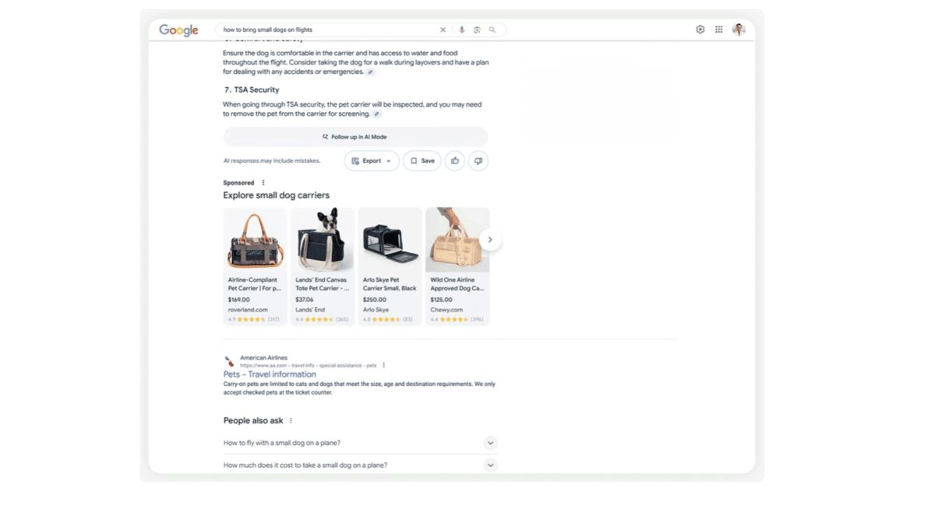The width and height of the screenshot is (935, 509).
Task: Click the 4.4 star rating (396)
Action: point(457,319)
